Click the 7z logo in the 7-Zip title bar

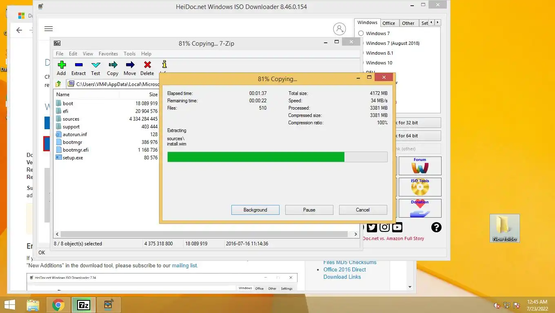[x=58, y=43]
